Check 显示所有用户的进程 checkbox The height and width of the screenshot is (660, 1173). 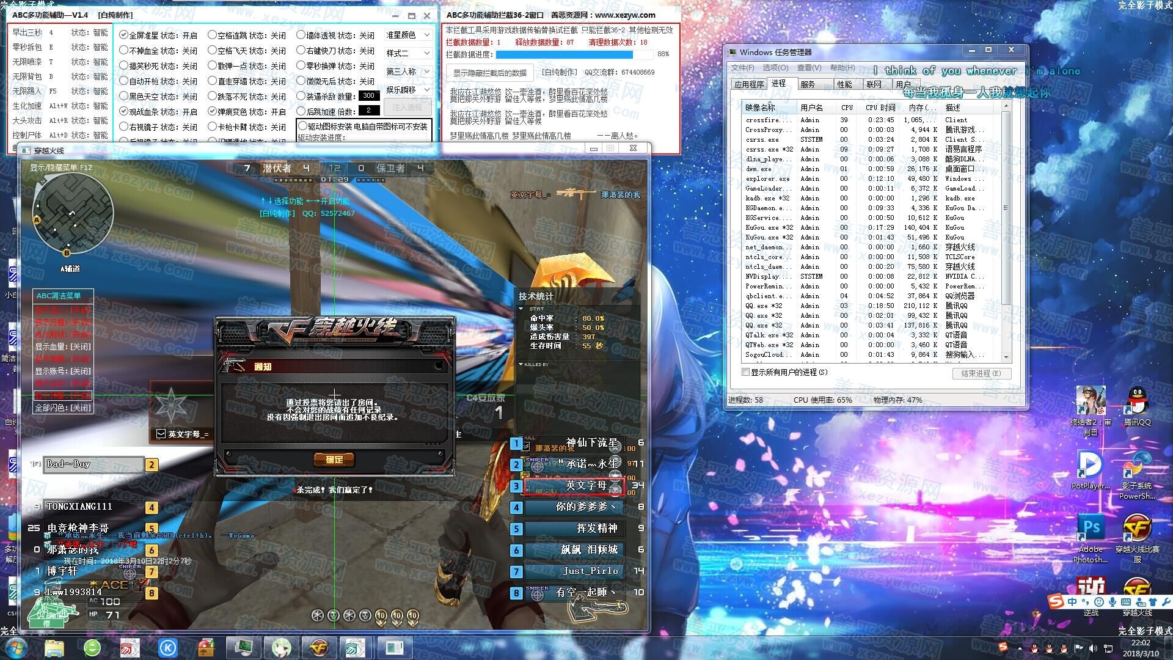click(745, 372)
